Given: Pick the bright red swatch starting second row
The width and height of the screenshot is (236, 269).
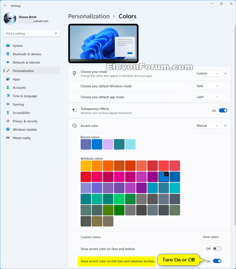Looking at the screenshot, I should [x=86, y=177].
